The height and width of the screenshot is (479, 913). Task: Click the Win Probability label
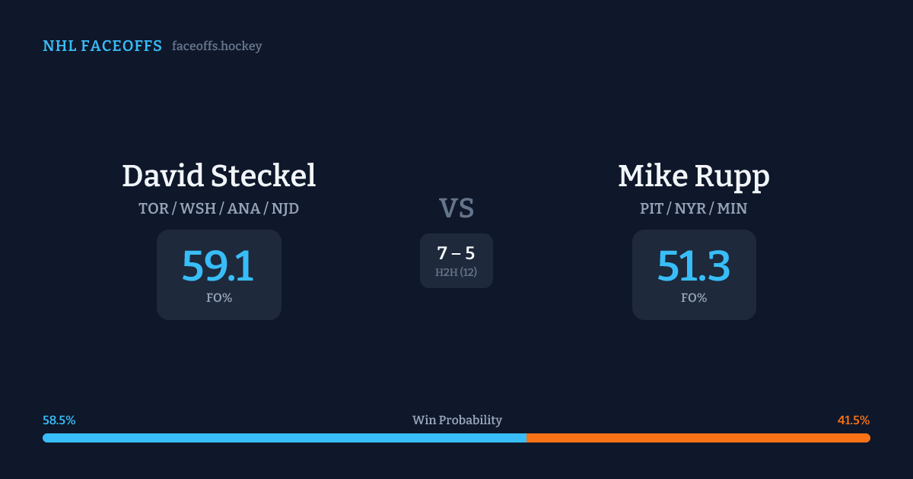pyautogui.click(x=457, y=420)
